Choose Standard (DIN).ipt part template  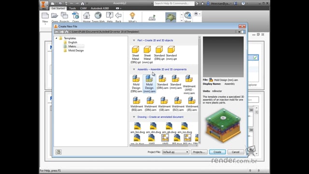(159, 53)
